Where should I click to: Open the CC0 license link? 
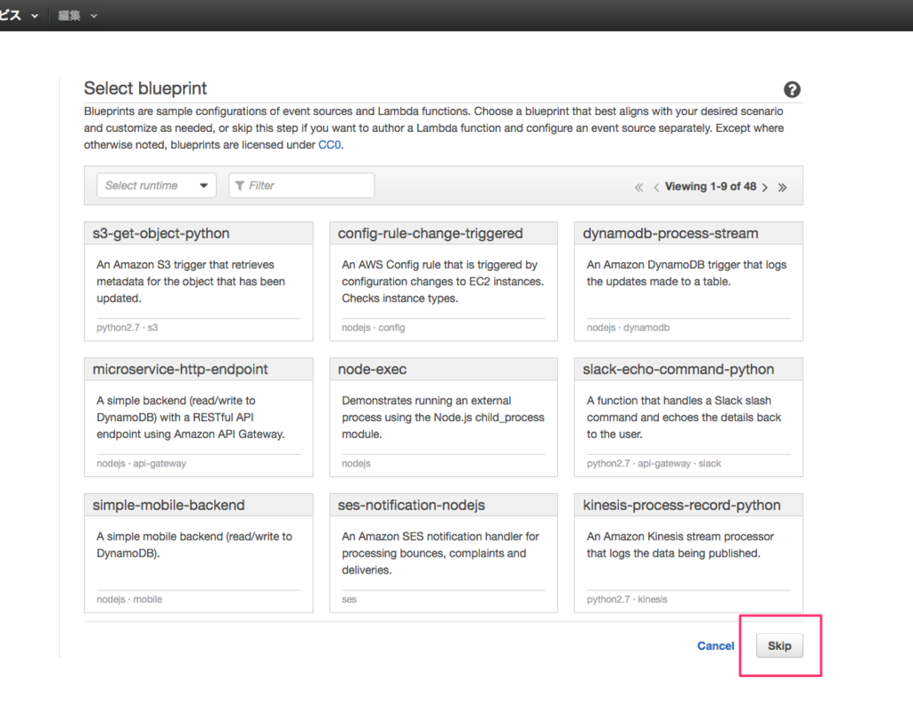coord(331,144)
